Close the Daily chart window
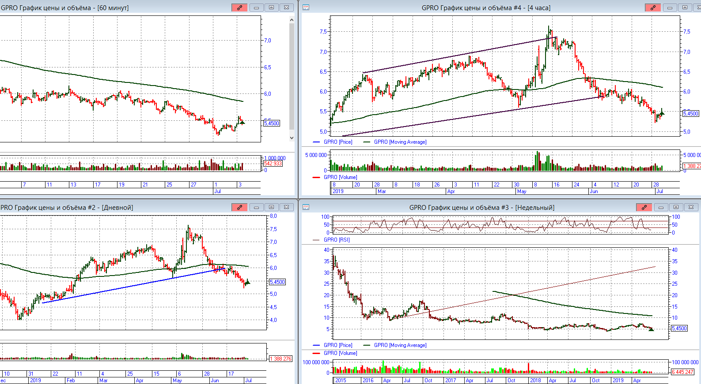Viewport: 701px width, 384px height. pyautogui.click(x=286, y=207)
